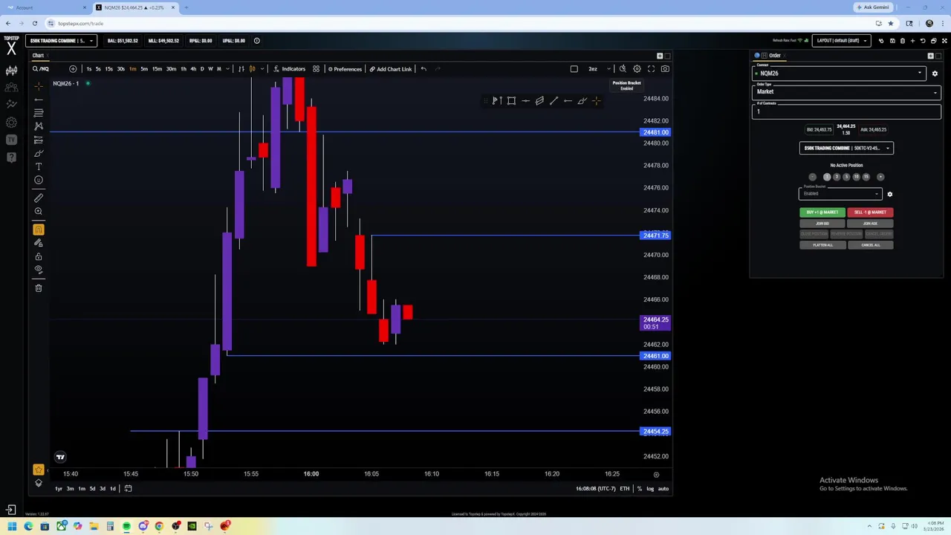Image resolution: width=951 pixels, height=535 pixels.
Task: Select the emoji icons tool
Action: coord(39,180)
